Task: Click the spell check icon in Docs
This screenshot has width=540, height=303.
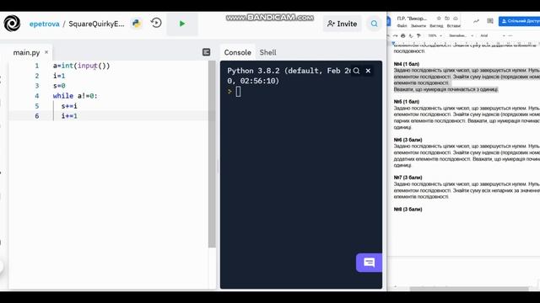Action: point(411,35)
